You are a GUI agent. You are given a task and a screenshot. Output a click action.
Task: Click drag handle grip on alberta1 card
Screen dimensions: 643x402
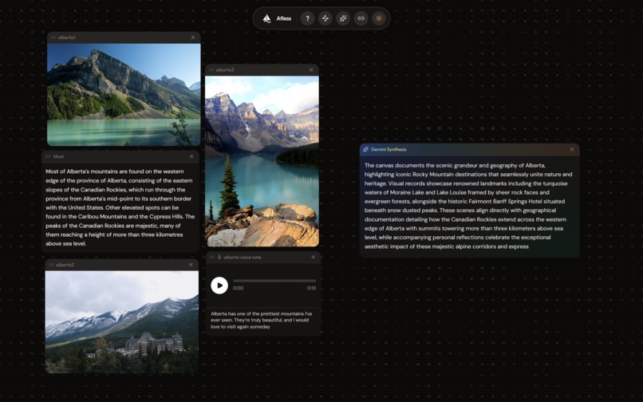coord(53,37)
